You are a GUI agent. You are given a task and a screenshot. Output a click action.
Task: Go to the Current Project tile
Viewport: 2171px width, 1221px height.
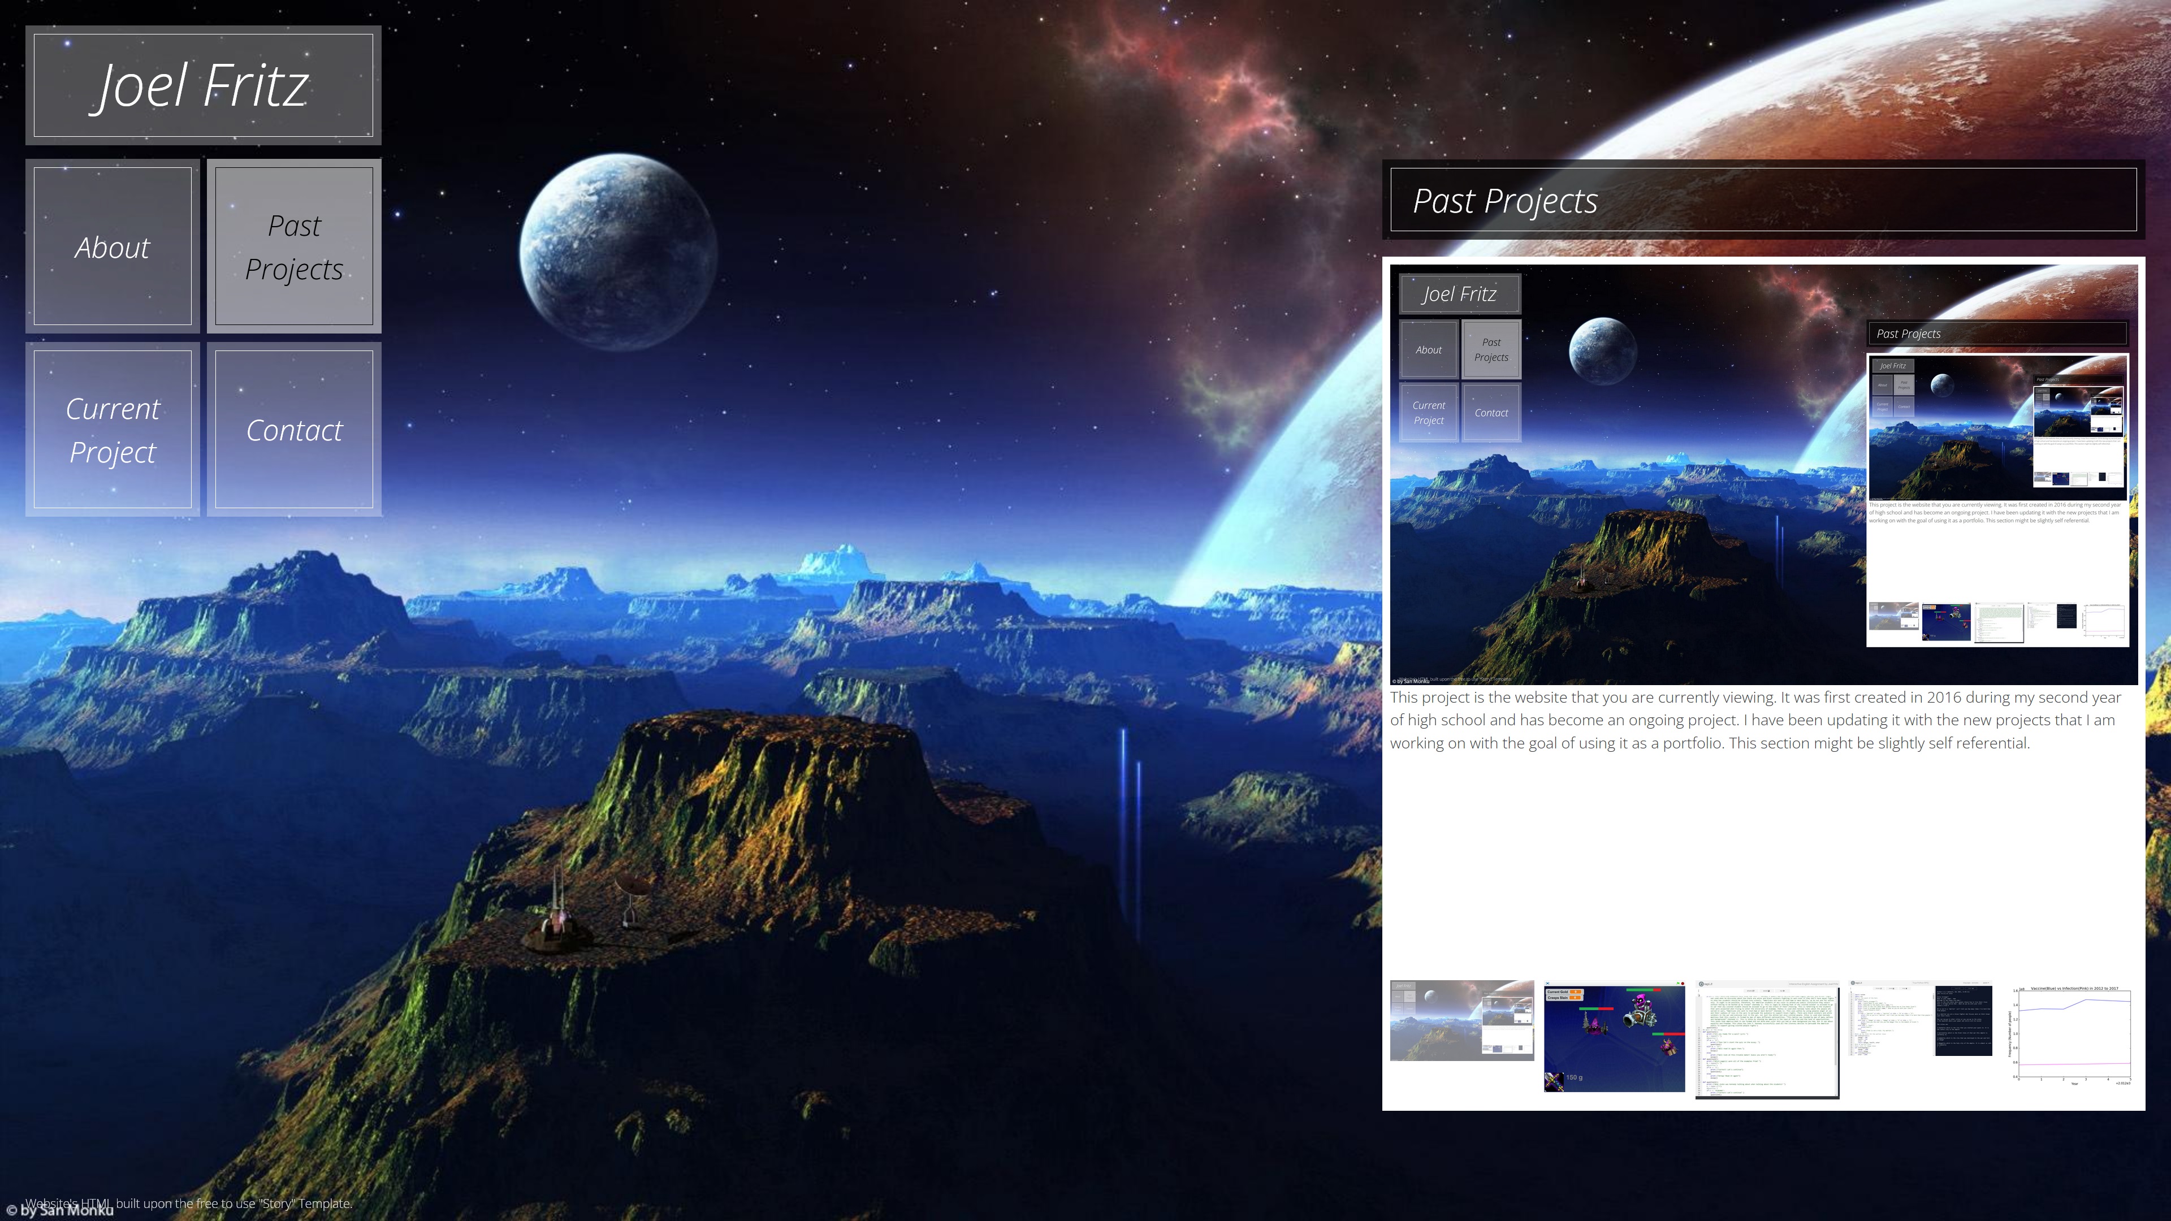pyautogui.click(x=112, y=430)
